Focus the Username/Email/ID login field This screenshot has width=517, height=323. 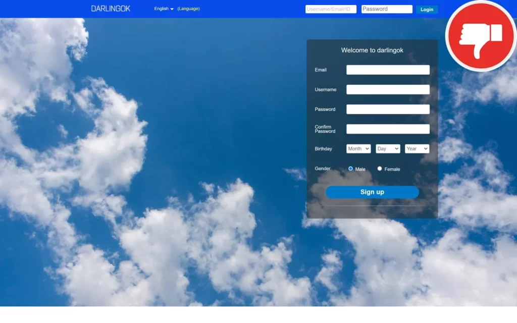tap(331, 9)
